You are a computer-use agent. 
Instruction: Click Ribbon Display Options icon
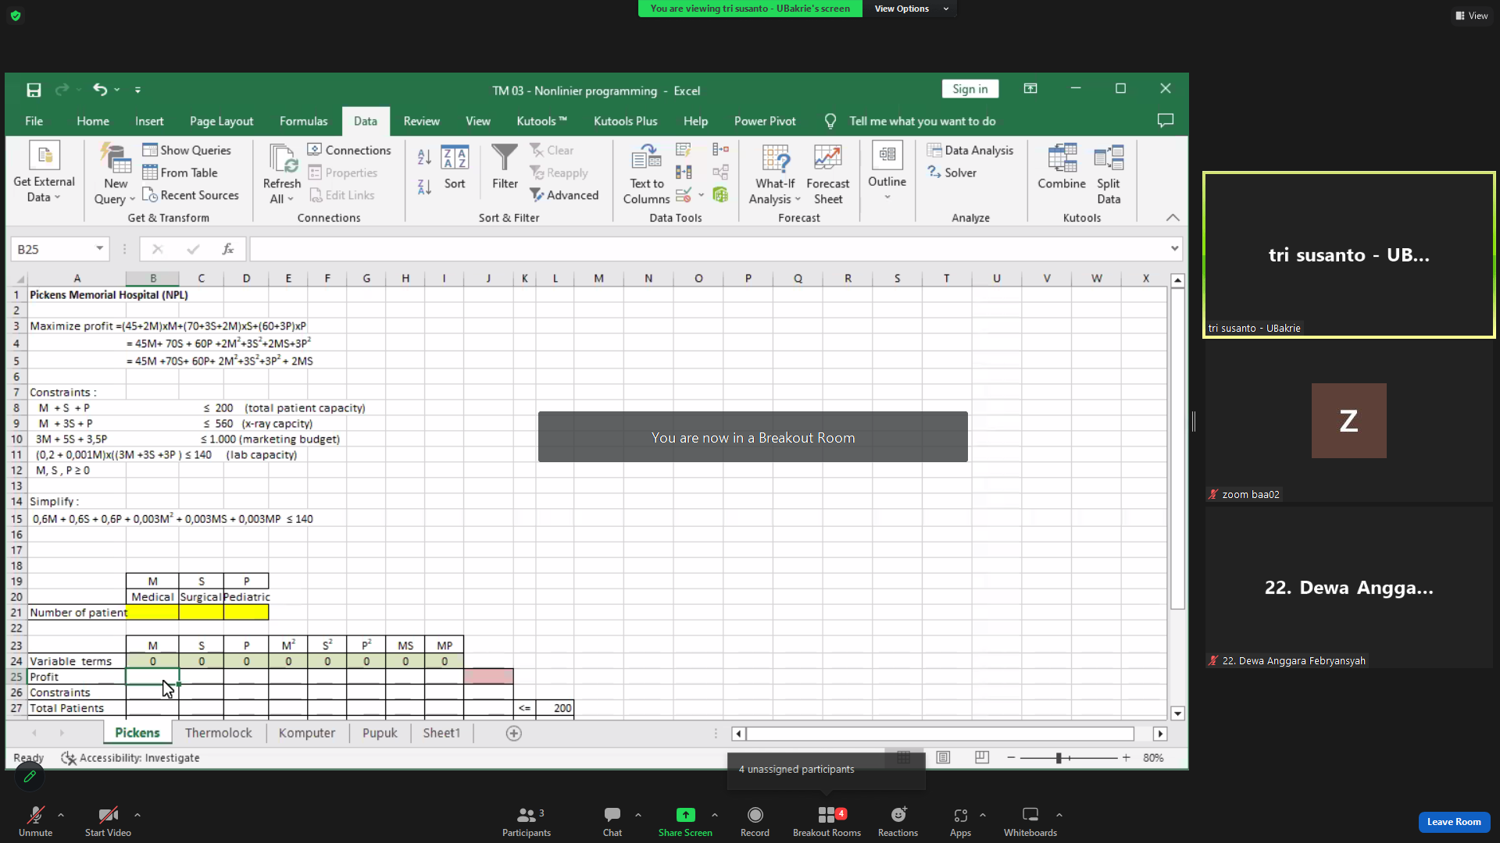[x=1030, y=89]
